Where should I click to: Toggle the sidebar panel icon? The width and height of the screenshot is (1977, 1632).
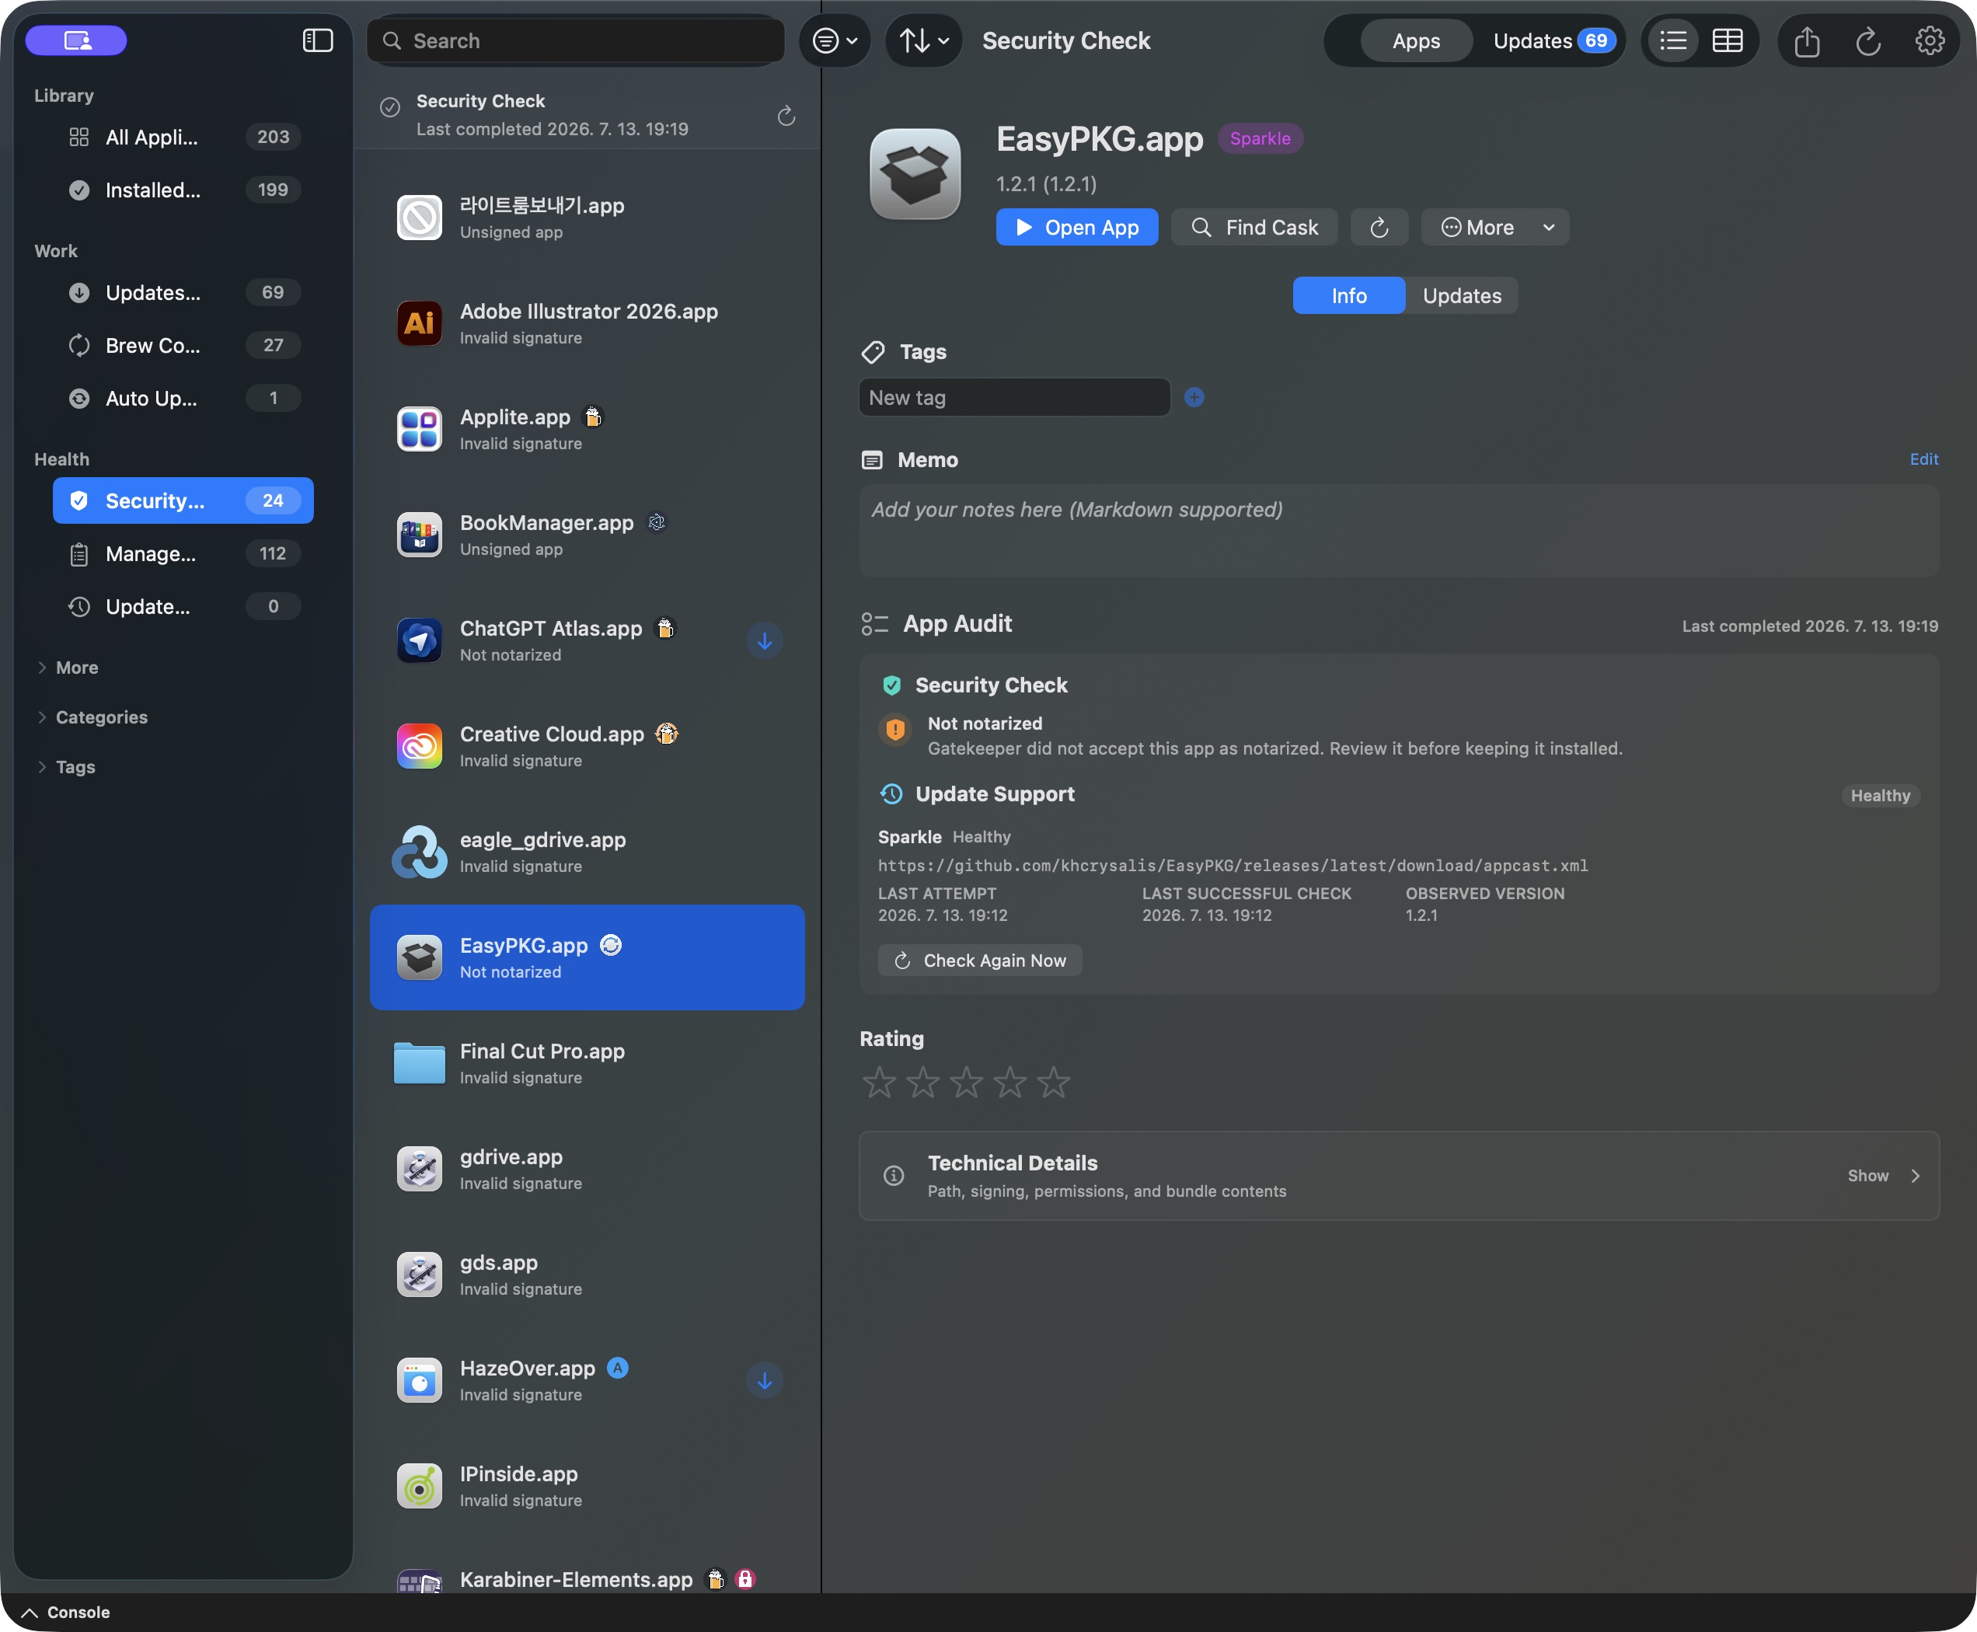tap(318, 40)
